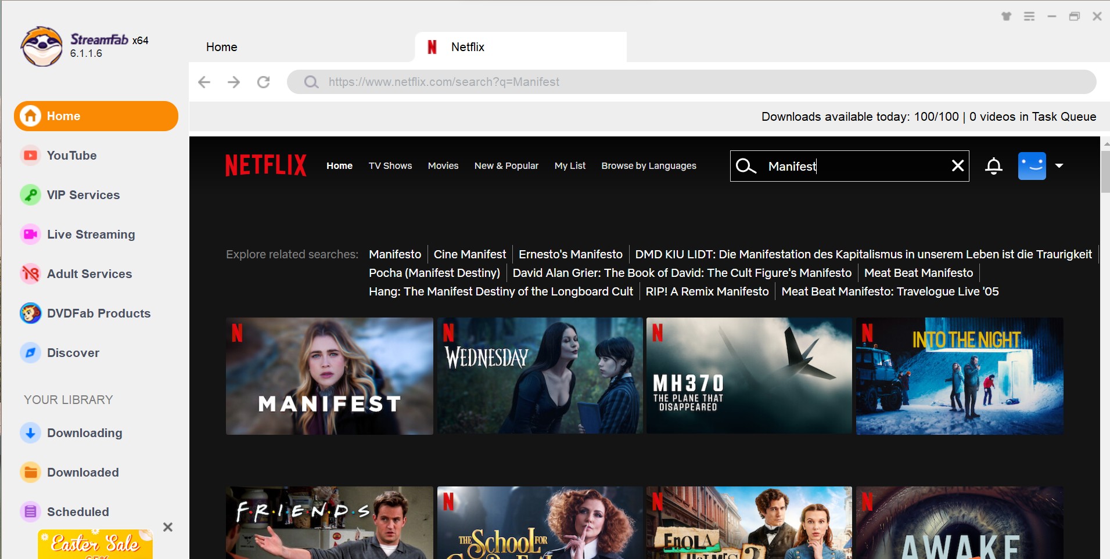
Task: Open the DMD KIU LIDT related search
Action: tap(863, 254)
